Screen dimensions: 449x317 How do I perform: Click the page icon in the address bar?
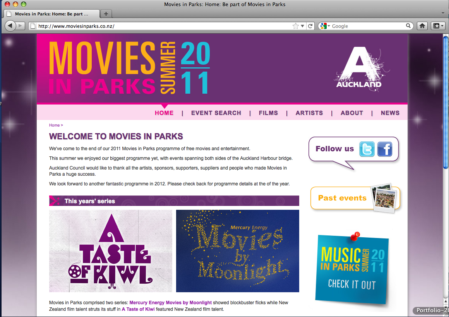34,26
